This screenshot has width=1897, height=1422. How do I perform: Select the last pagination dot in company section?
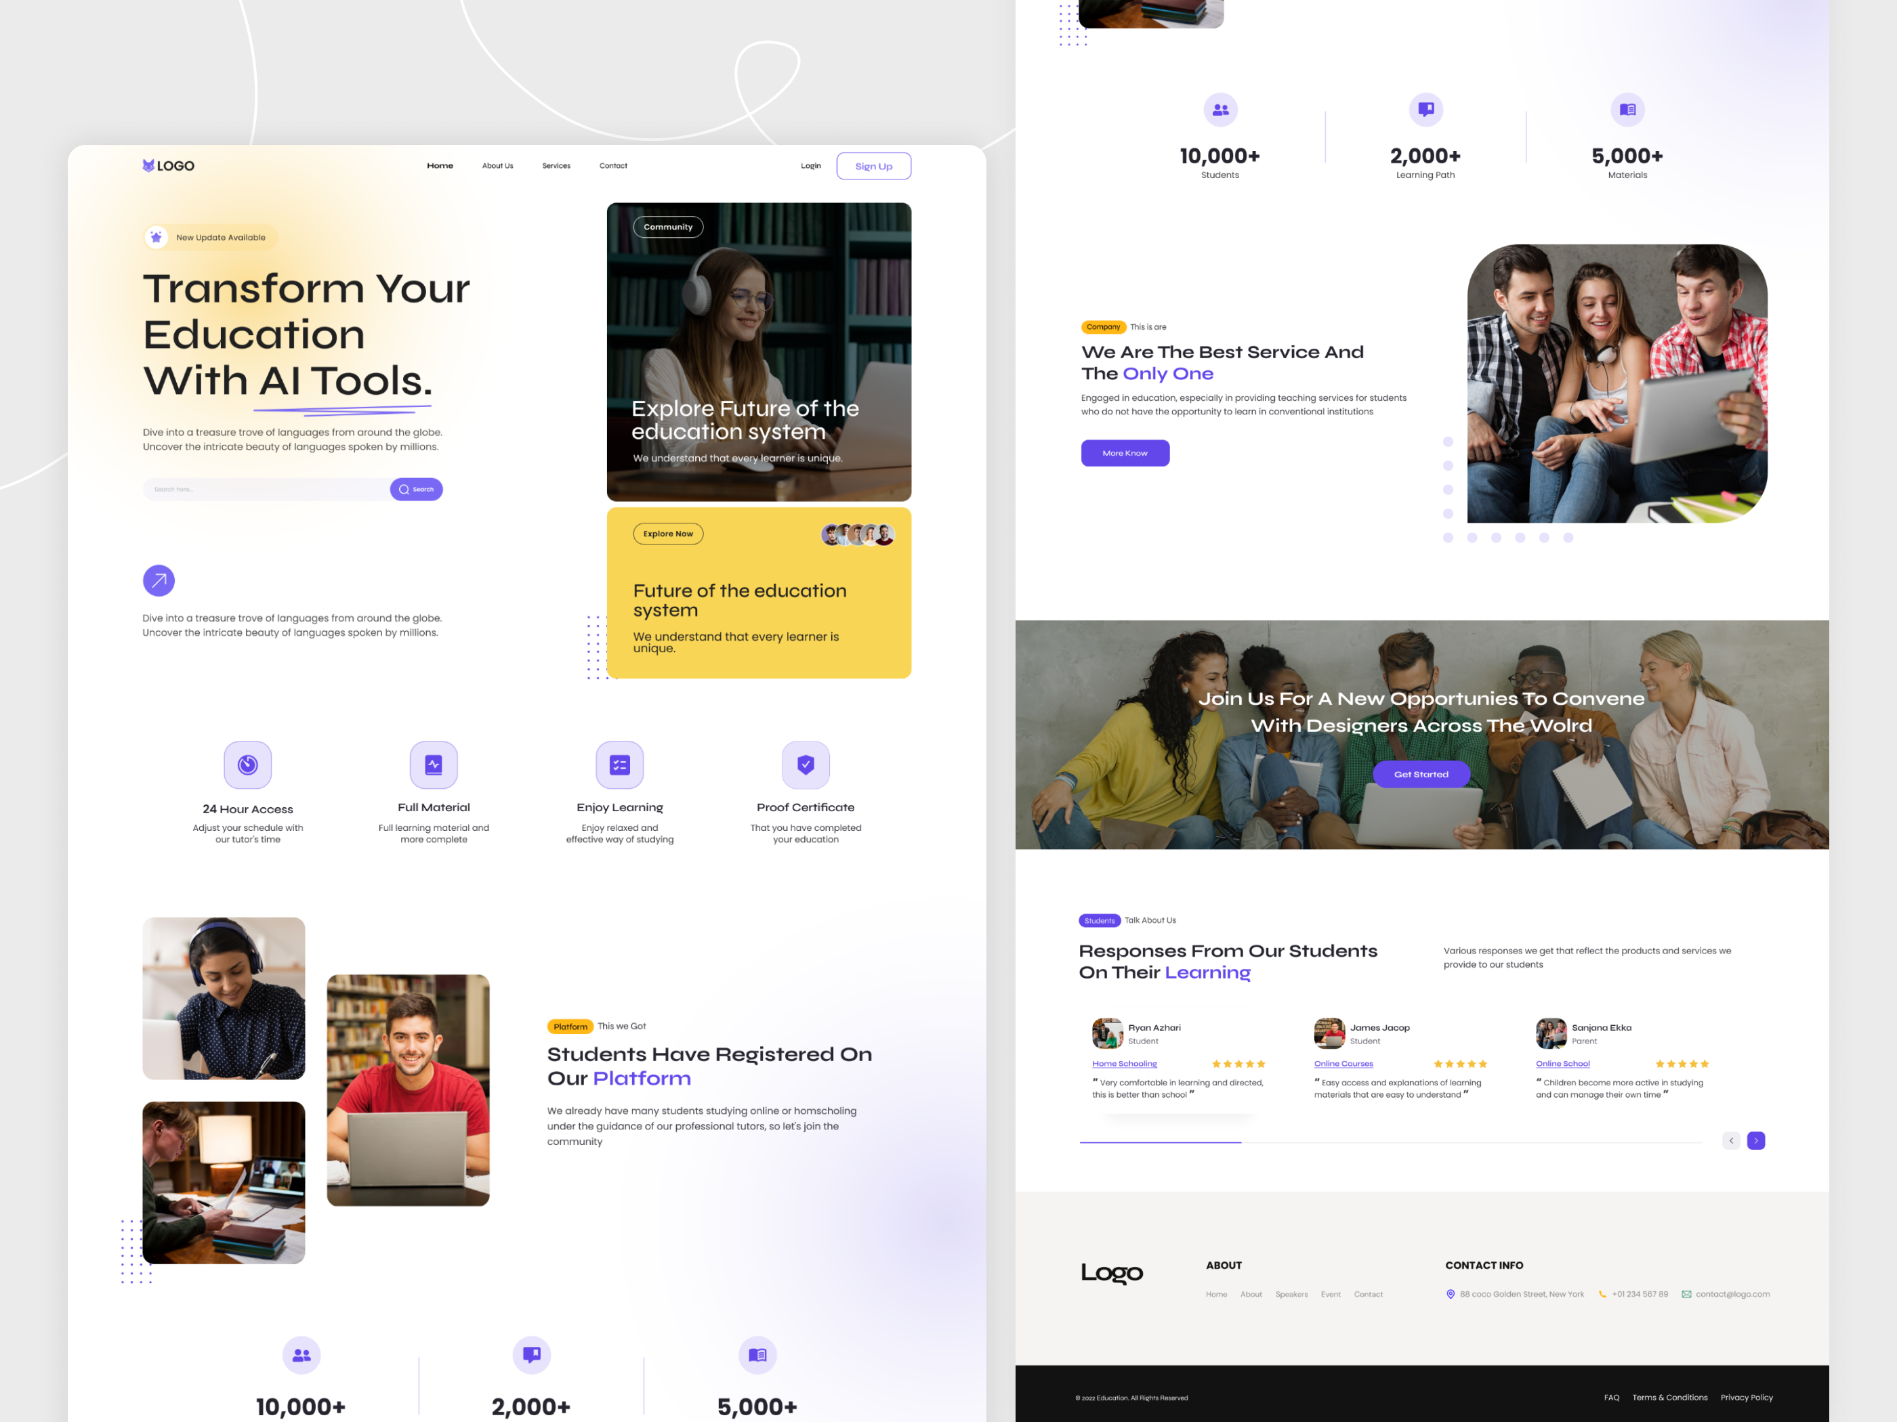point(1569,538)
